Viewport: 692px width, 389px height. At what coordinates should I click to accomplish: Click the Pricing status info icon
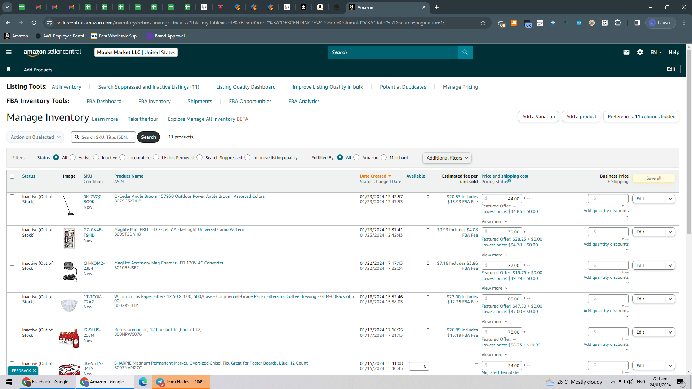coord(509,181)
